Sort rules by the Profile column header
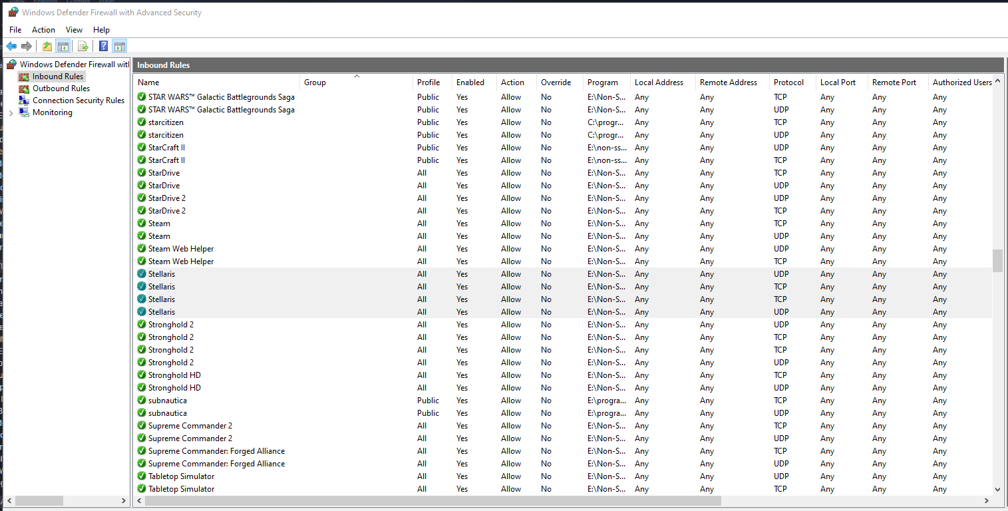The height and width of the screenshot is (511, 1008). click(x=433, y=83)
